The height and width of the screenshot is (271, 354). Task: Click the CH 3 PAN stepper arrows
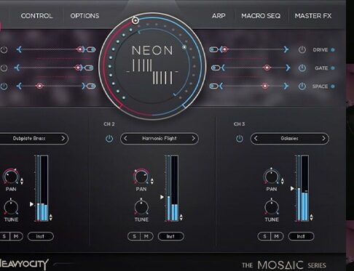[x=283, y=181]
